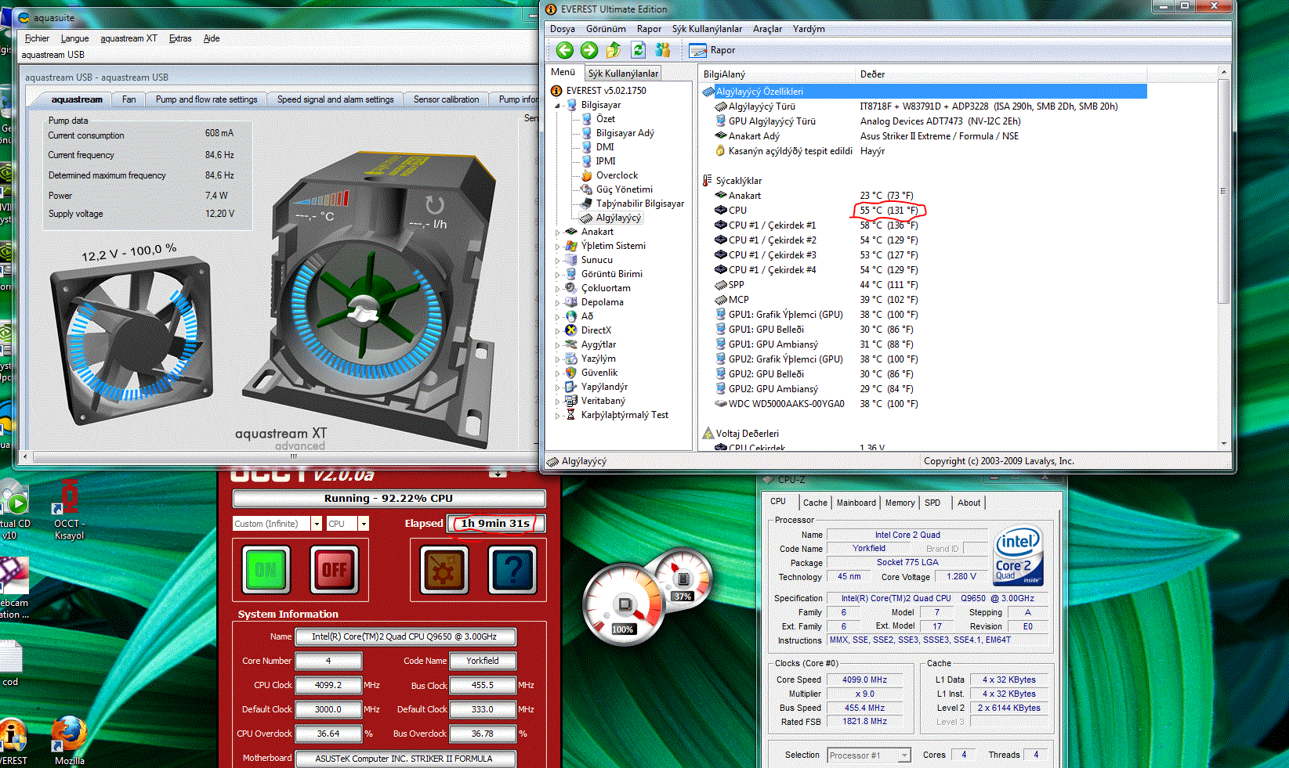The width and height of the screenshot is (1289, 768).
Task: Open OCCT settings gear button
Action: click(x=444, y=569)
